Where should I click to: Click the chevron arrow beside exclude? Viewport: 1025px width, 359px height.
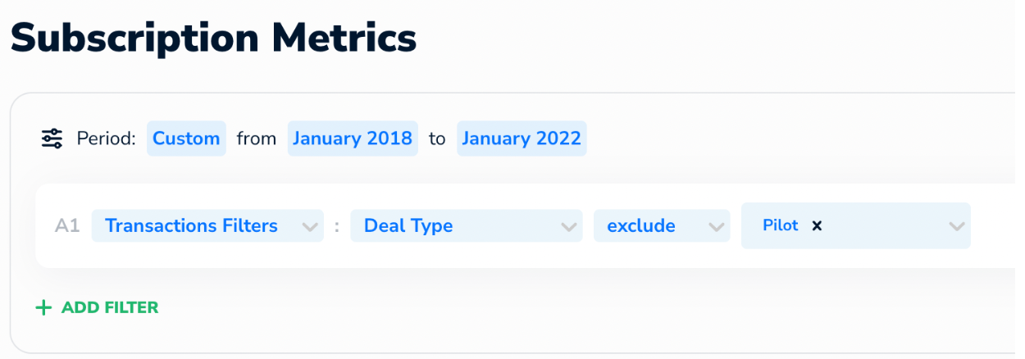point(717,226)
